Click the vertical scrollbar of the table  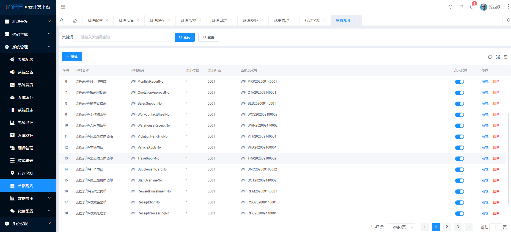pyautogui.click(x=509, y=159)
